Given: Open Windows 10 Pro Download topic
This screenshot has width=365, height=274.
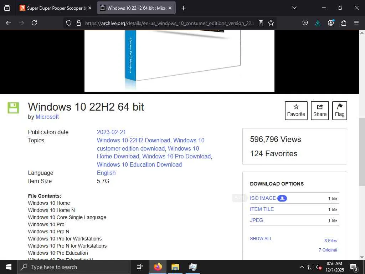Looking at the screenshot, I should pos(177,156).
